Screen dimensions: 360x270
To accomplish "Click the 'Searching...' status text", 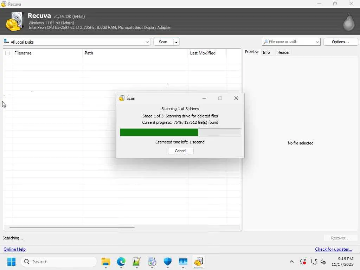I will pos(13,238).
